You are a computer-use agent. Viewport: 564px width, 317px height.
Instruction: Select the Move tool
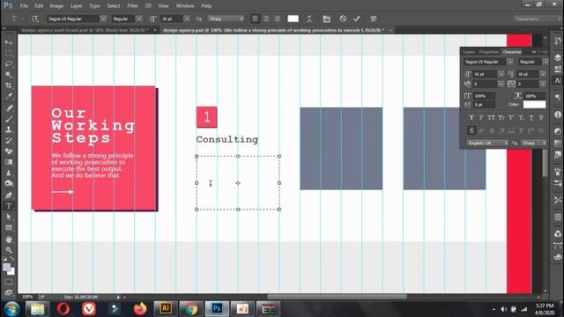coord(9,42)
